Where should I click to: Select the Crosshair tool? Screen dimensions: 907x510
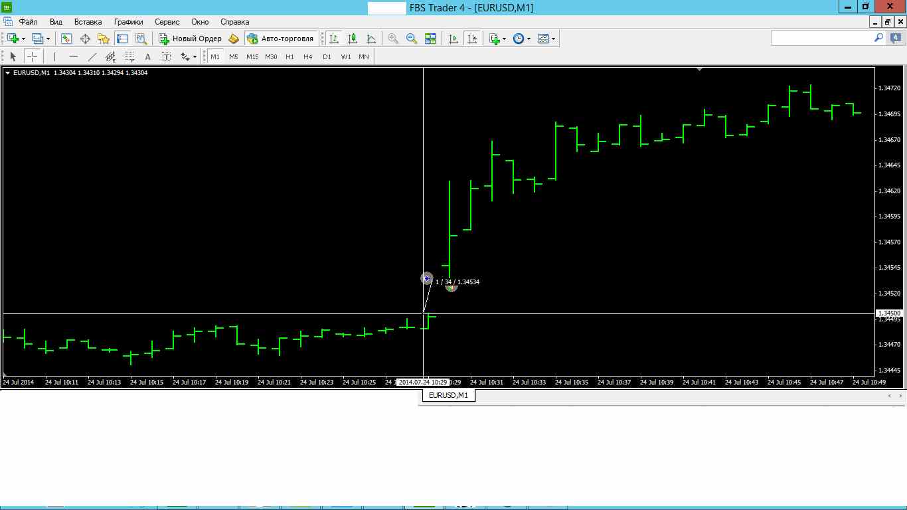(32, 56)
